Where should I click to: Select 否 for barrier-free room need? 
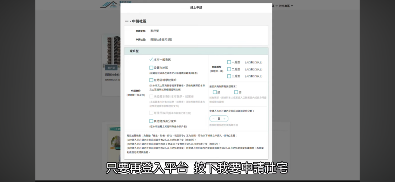[236, 92]
